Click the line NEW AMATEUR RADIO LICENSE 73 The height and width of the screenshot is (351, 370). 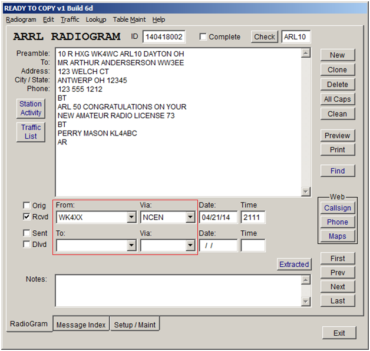pos(116,115)
